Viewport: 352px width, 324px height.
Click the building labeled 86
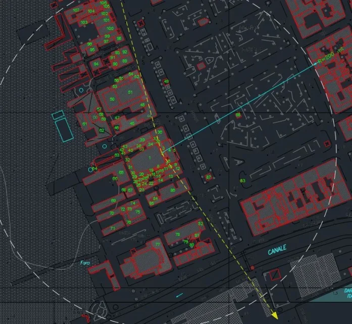point(172,190)
